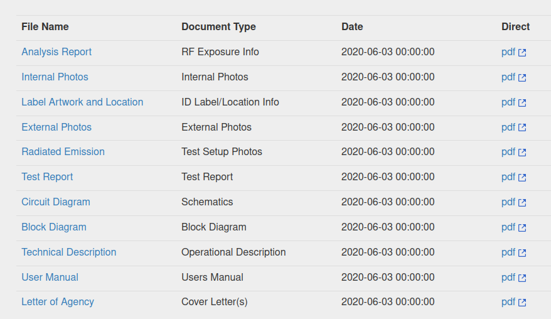The width and height of the screenshot is (551, 319).
Task: Open the User Manual link
Action: [50, 277]
